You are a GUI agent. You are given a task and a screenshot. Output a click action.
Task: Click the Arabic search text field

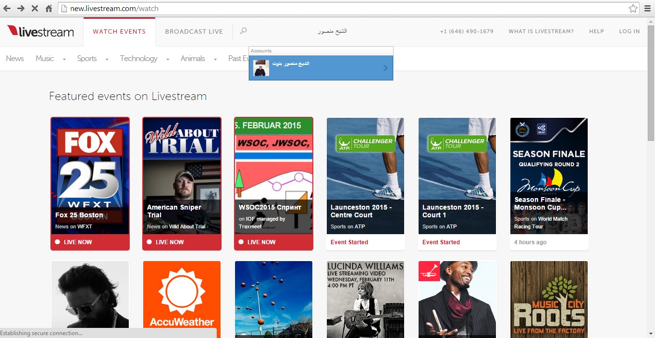[x=333, y=31]
